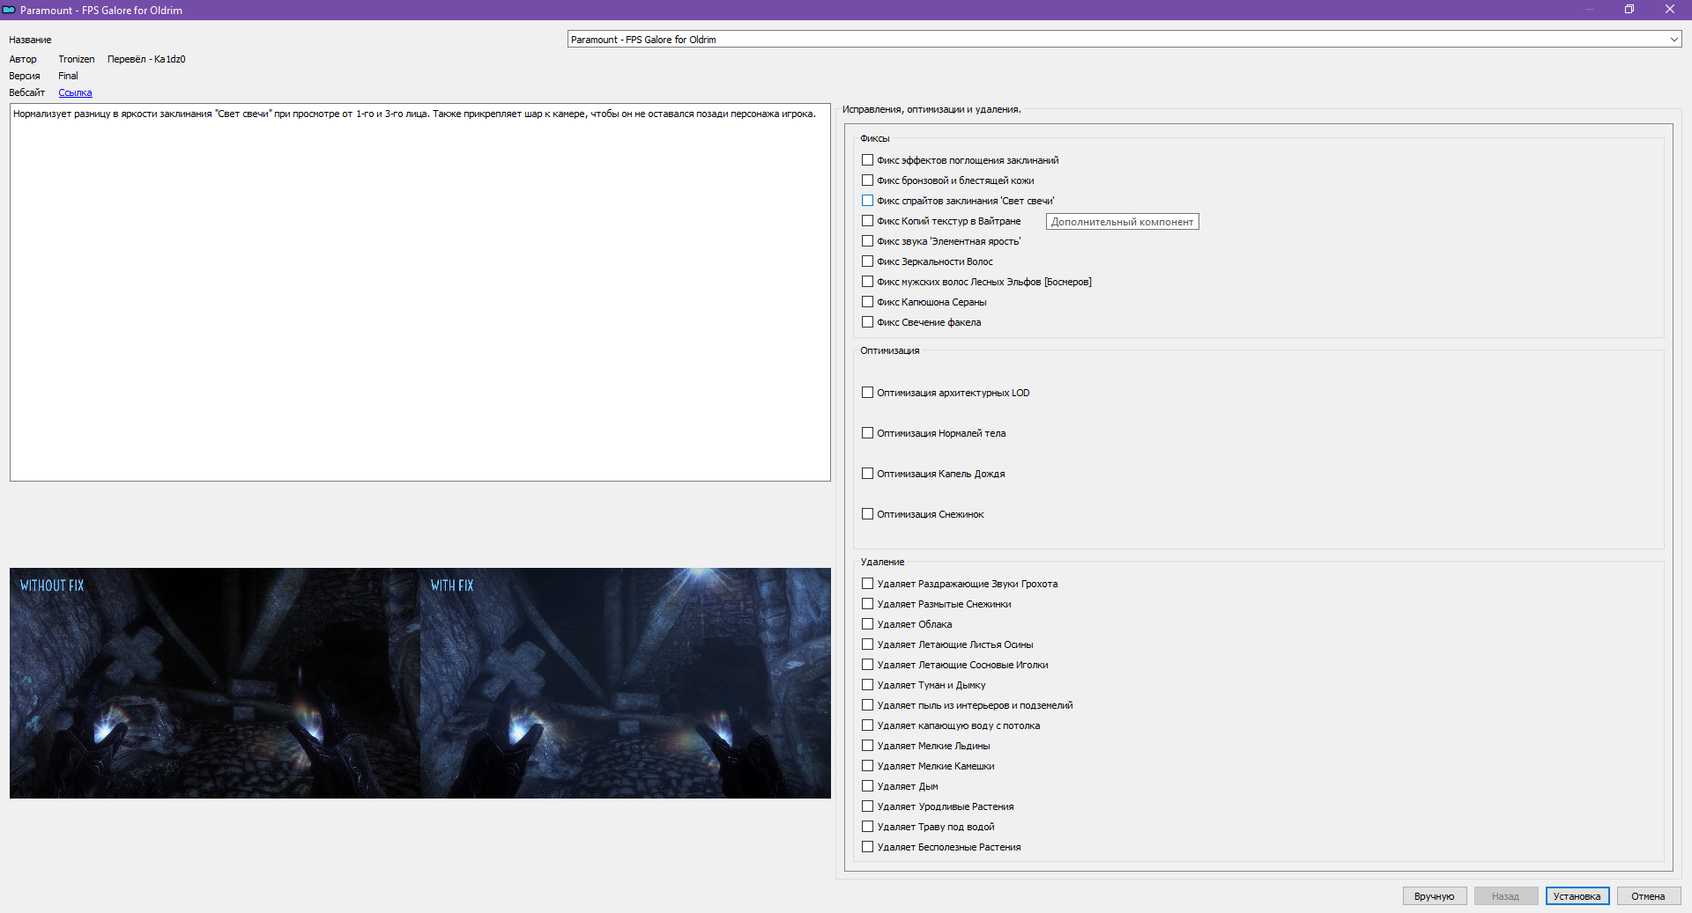Enable 'Удаляет Размытые Снежинки'
The image size is (1692, 913).
pyautogui.click(x=867, y=604)
